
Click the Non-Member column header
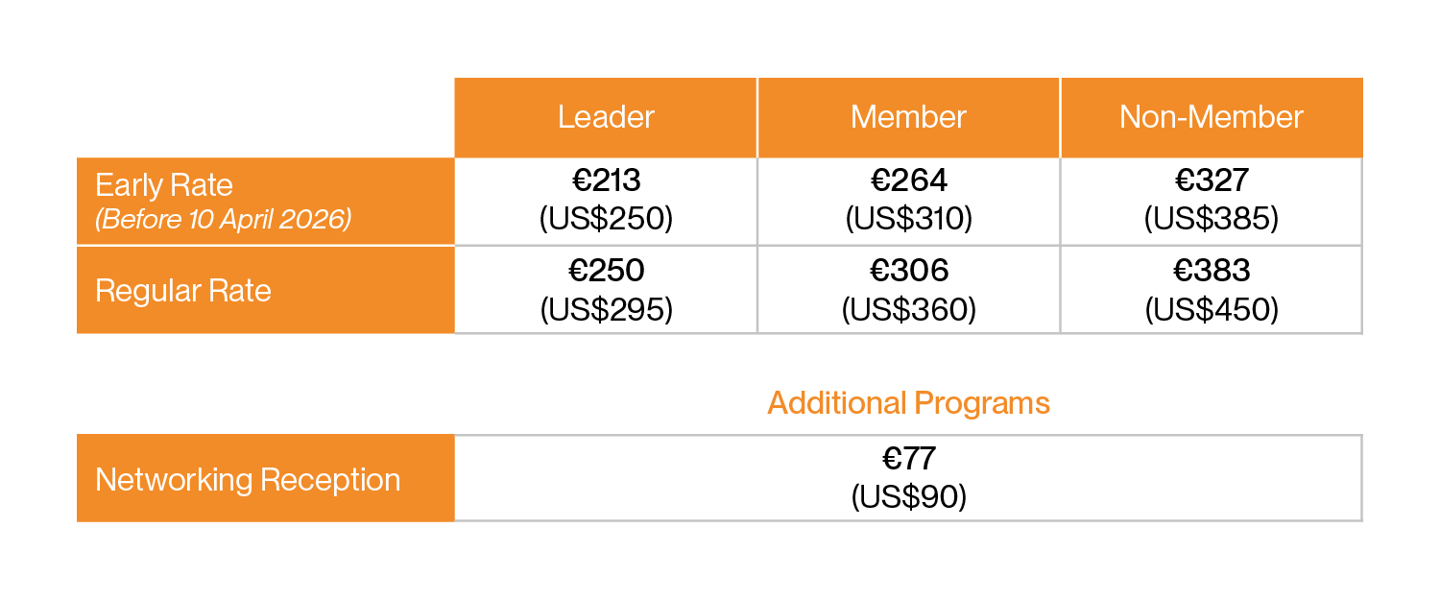pos(1211,117)
